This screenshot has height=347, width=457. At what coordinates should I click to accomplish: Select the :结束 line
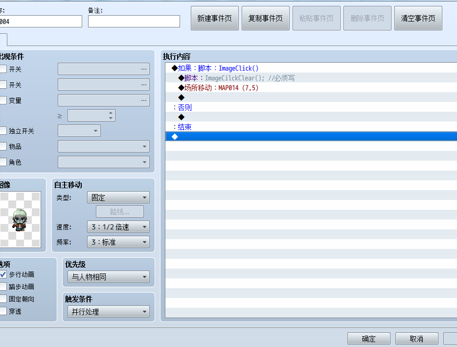click(311, 127)
